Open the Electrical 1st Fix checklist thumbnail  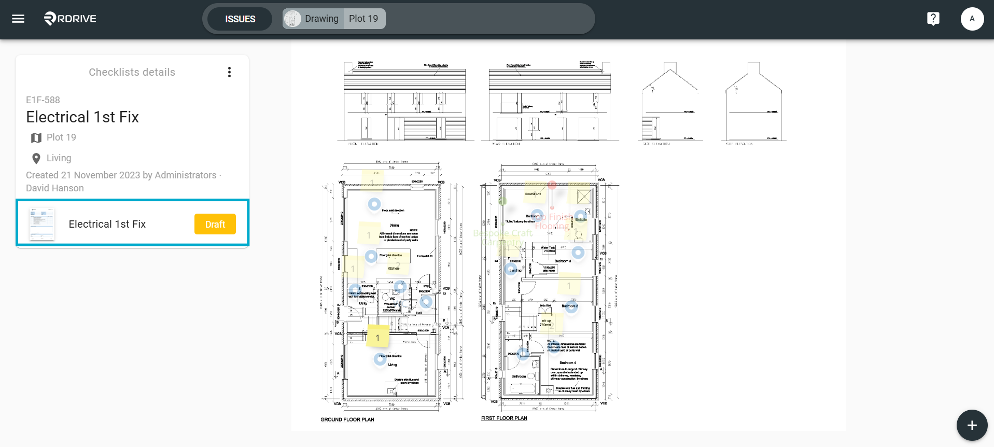[x=42, y=223]
